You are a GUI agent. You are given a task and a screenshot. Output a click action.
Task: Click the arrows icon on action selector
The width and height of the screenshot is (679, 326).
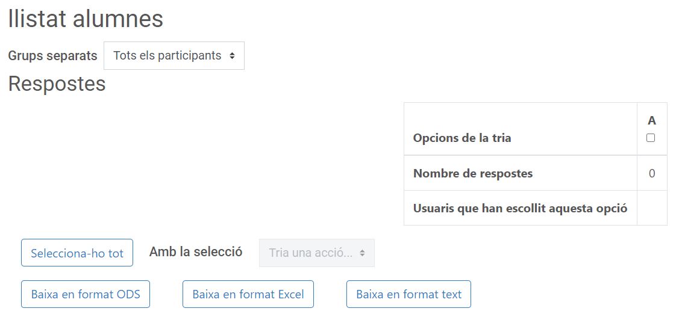(x=363, y=253)
